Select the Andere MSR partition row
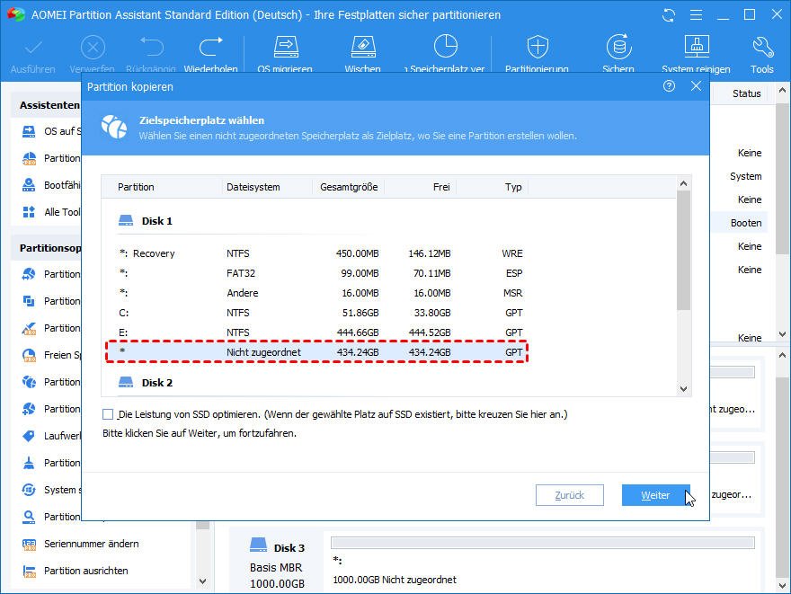This screenshot has height=594, width=791. click(x=321, y=293)
